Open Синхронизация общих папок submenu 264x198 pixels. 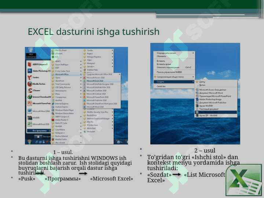pyautogui.click(x=174, y=77)
